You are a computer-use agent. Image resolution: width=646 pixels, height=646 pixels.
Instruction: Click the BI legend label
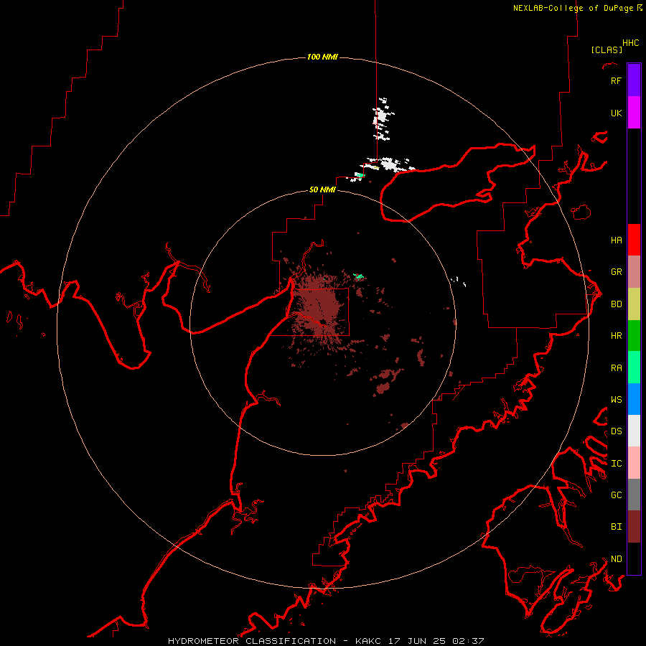[x=616, y=527]
